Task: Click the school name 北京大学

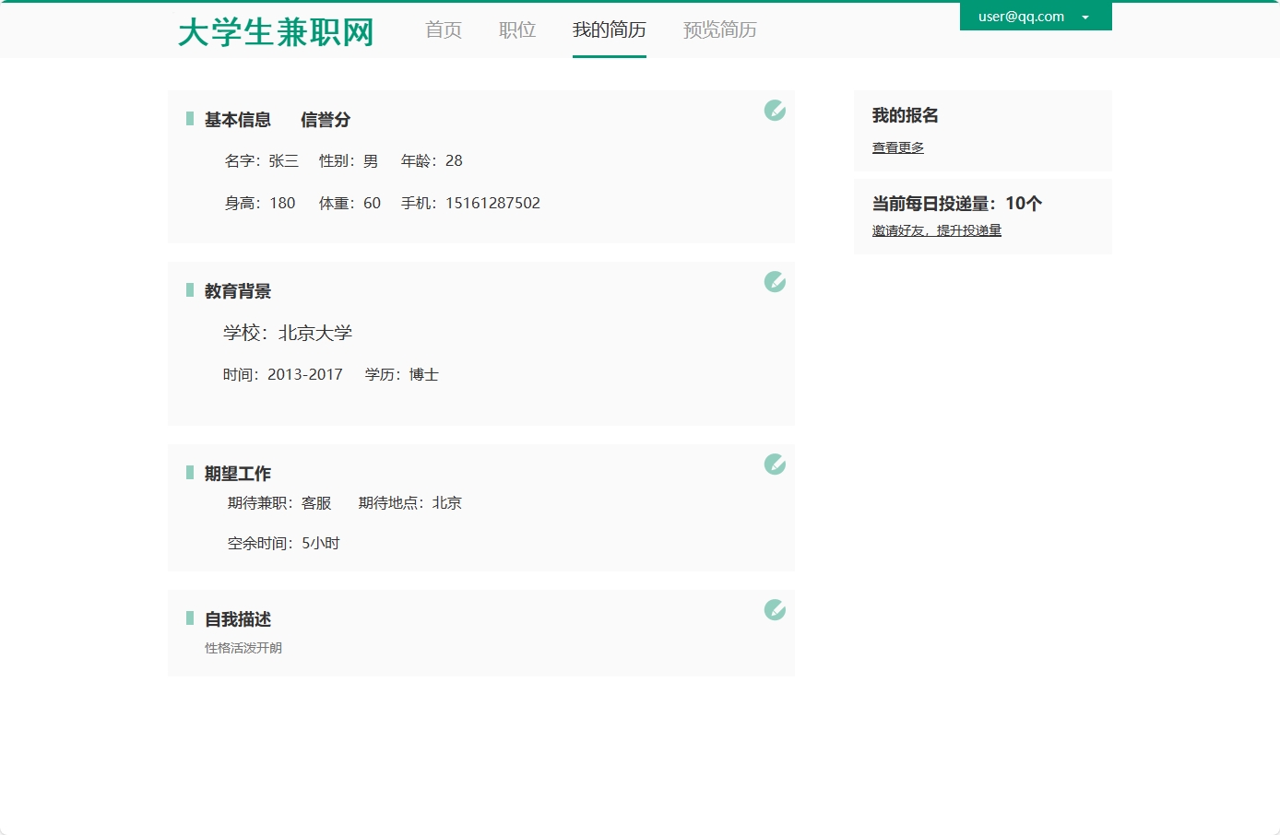Action: pyautogui.click(x=314, y=333)
